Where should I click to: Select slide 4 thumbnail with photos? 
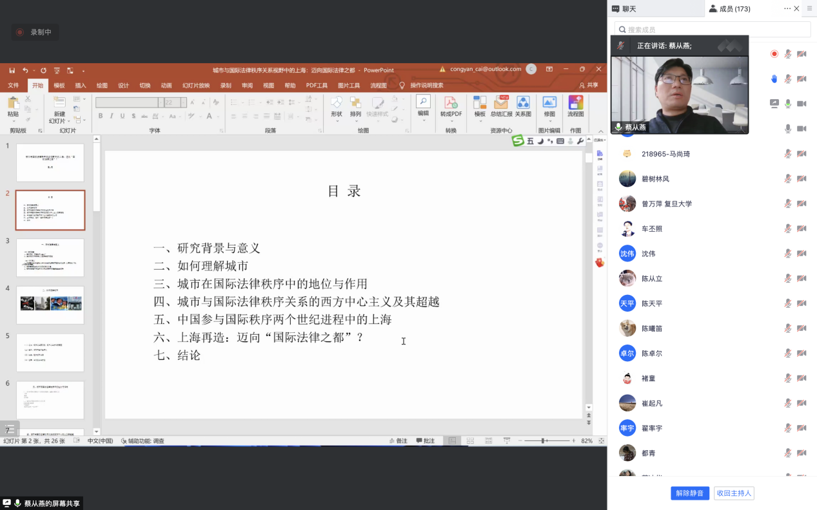pyautogui.click(x=50, y=305)
